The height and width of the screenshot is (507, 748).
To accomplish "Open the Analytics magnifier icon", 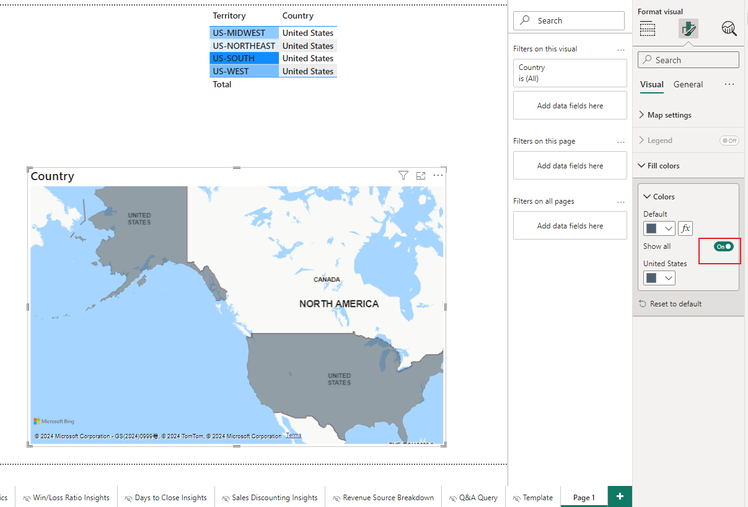I will pyautogui.click(x=729, y=28).
